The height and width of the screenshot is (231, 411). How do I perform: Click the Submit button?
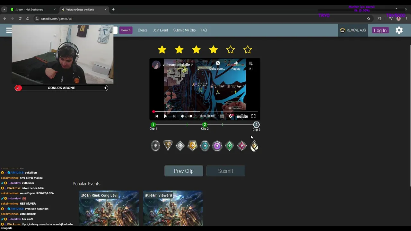click(226, 171)
